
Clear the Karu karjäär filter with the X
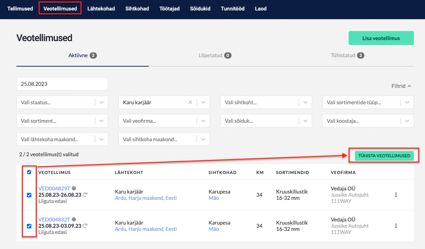click(x=190, y=103)
